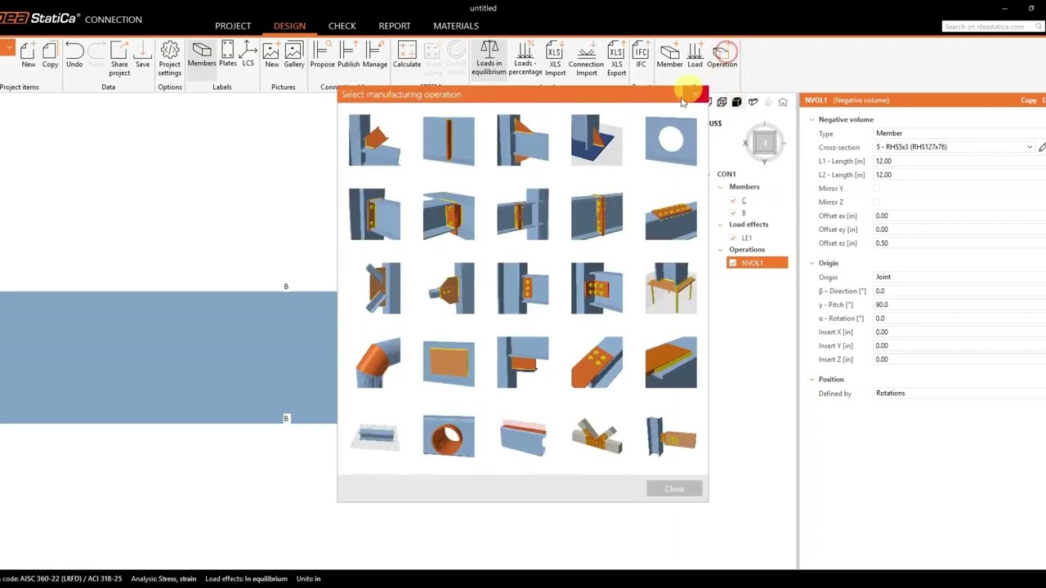Toggle Plates labels
This screenshot has height=588, width=1046.
pos(227,56)
